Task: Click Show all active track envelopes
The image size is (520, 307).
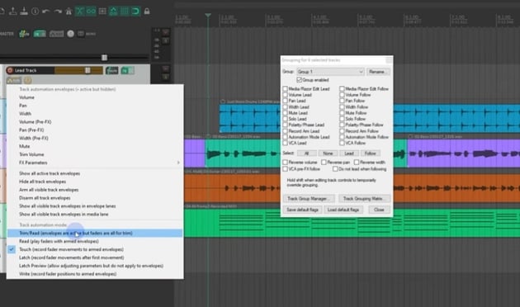Action: pyautogui.click(x=95, y=173)
